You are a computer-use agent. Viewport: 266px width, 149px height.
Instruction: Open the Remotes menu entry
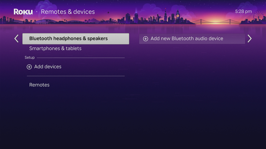pyautogui.click(x=39, y=85)
